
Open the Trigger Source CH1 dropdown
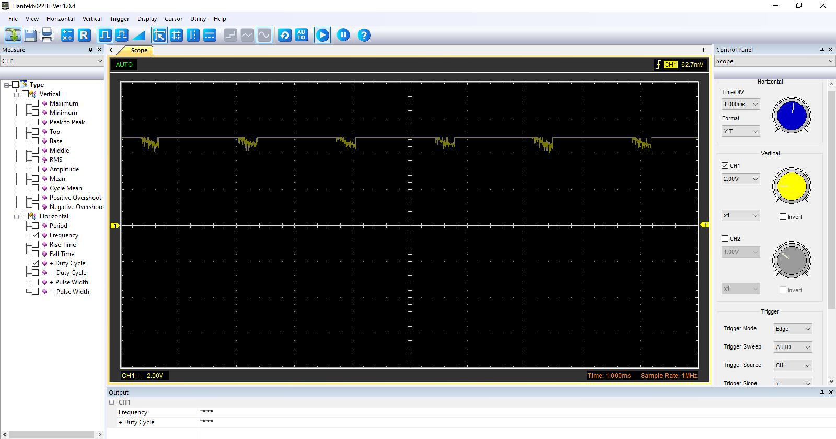793,365
